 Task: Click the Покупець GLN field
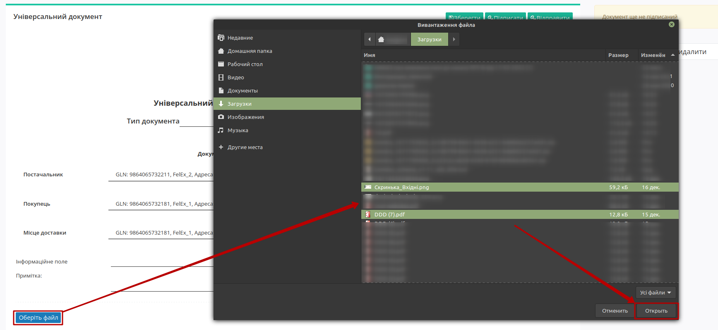(161, 204)
